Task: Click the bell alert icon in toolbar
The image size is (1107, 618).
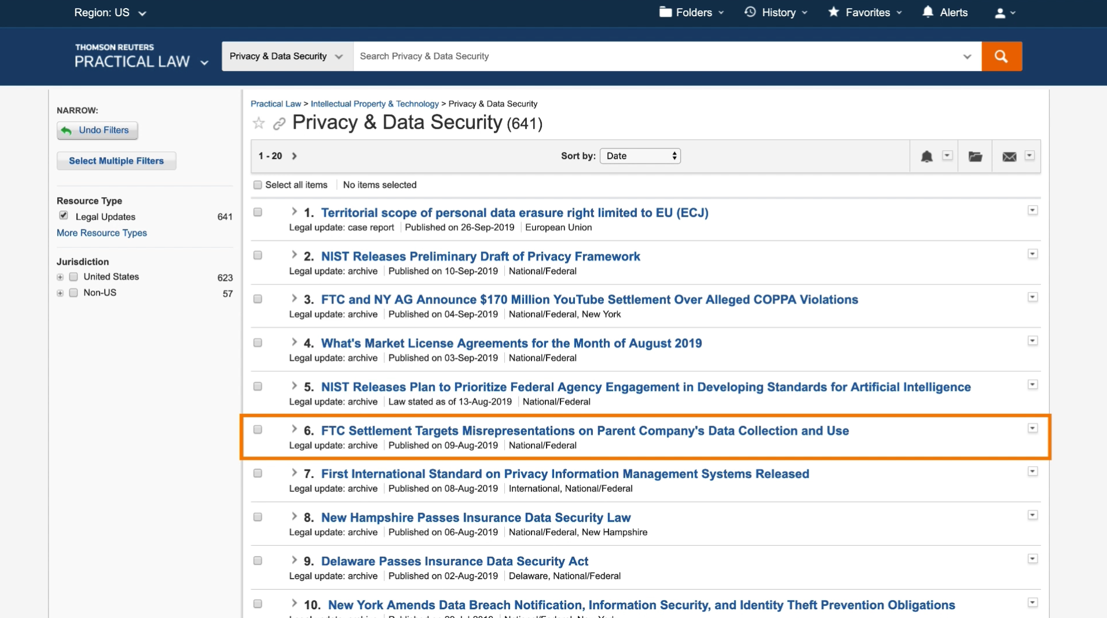Action: click(x=927, y=156)
